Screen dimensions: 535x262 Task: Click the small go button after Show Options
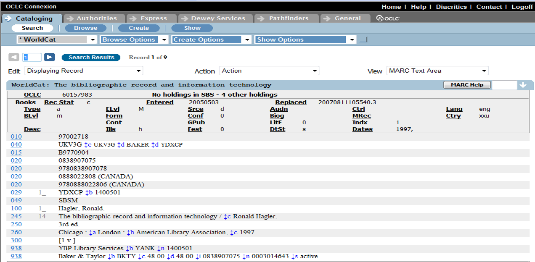pyautogui.click(x=363, y=40)
